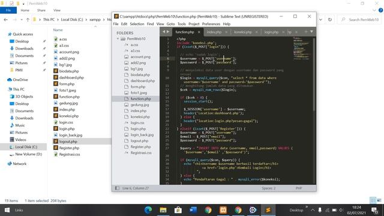Close the function.php tab
This screenshot has width=384, height=216.
pos(199,32)
